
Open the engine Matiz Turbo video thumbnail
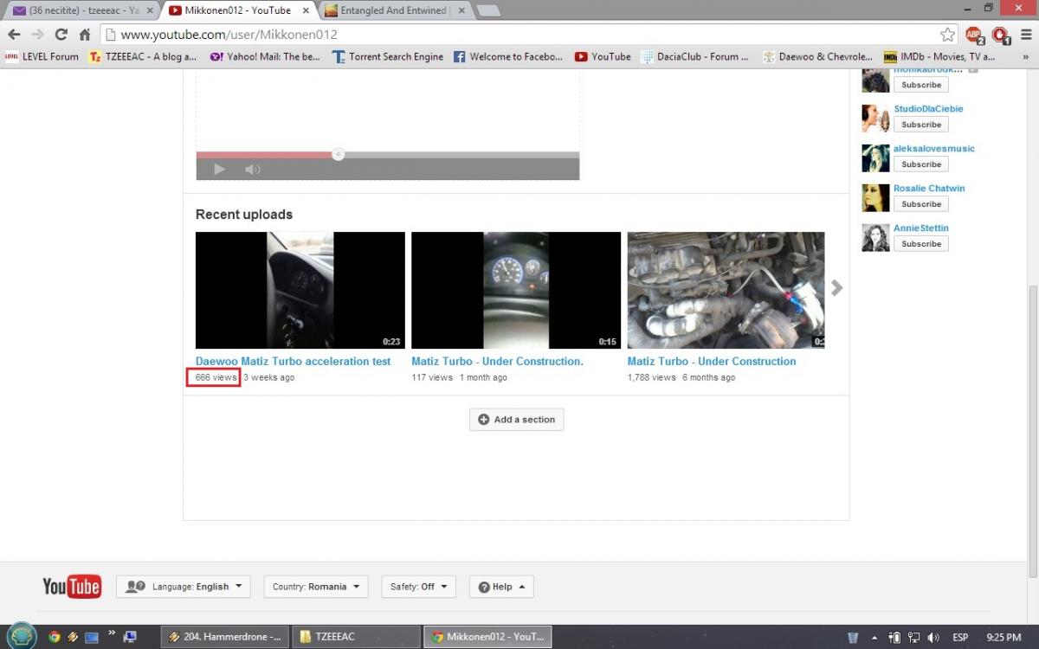tap(726, 290)
